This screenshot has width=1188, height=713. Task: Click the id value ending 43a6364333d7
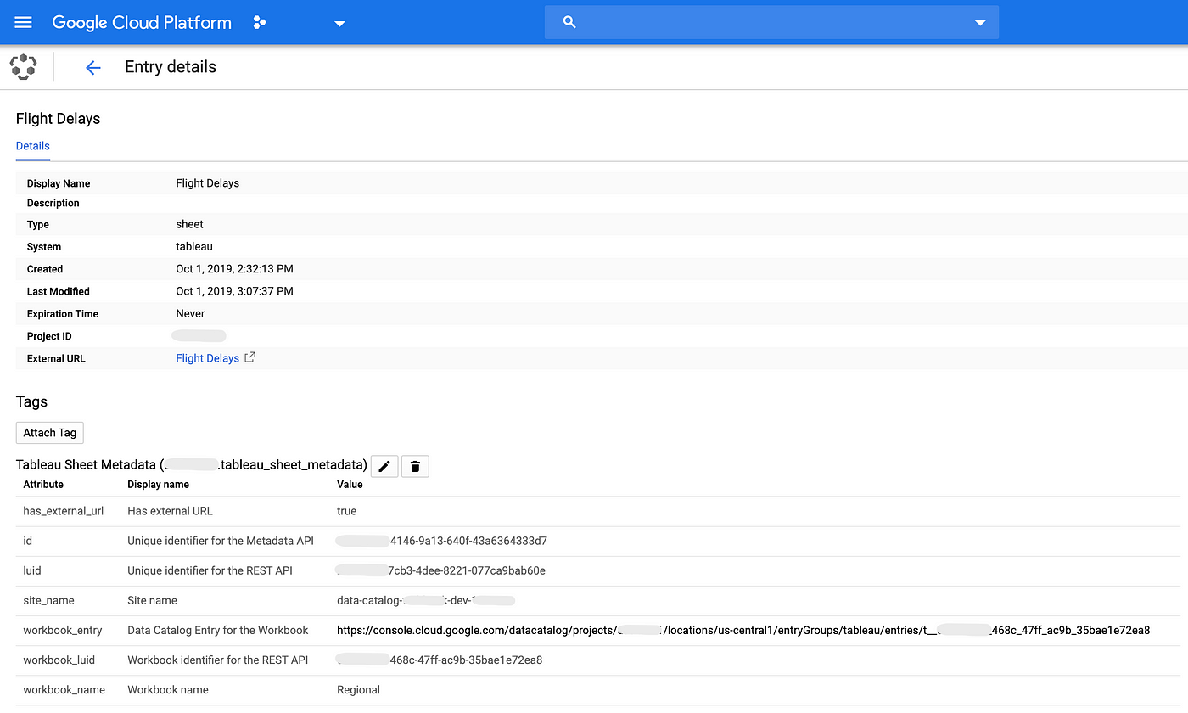click(x=441, y=541)
